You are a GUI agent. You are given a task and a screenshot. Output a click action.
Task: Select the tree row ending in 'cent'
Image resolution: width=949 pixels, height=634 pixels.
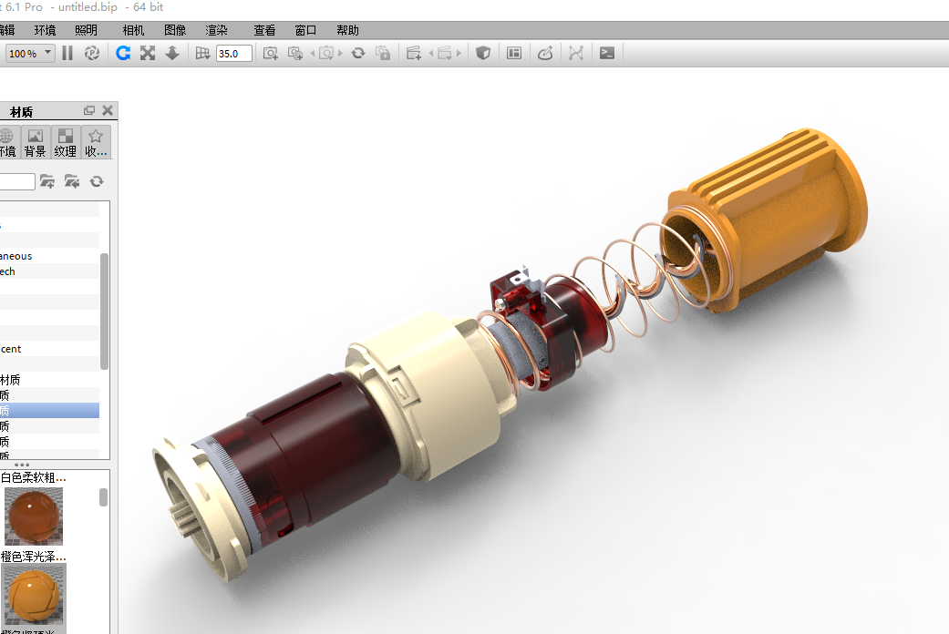click(49, 349)
